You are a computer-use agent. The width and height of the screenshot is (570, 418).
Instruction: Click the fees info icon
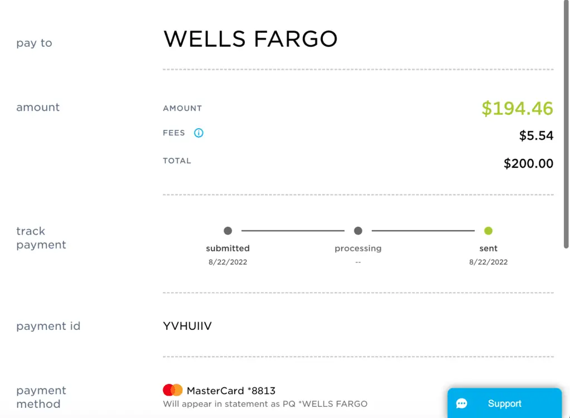pyautogui.click(x=199, y=133)
